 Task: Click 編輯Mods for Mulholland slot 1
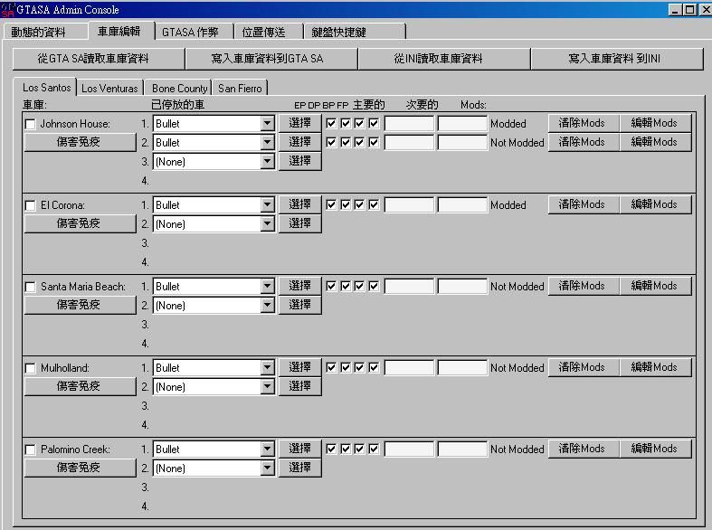click(x=654, y=367)
